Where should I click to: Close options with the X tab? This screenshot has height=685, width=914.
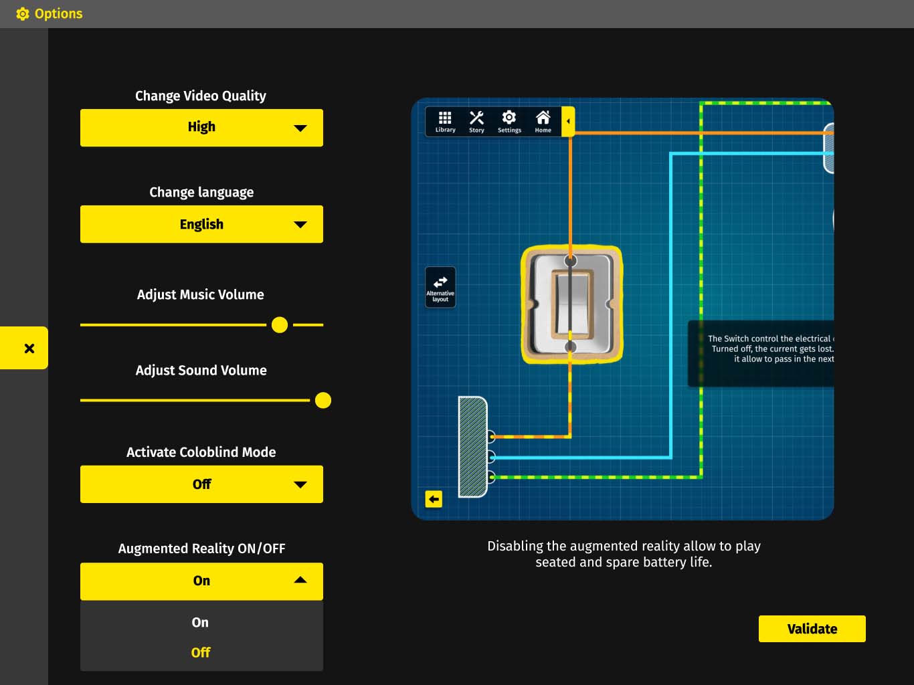click(29, 348)
